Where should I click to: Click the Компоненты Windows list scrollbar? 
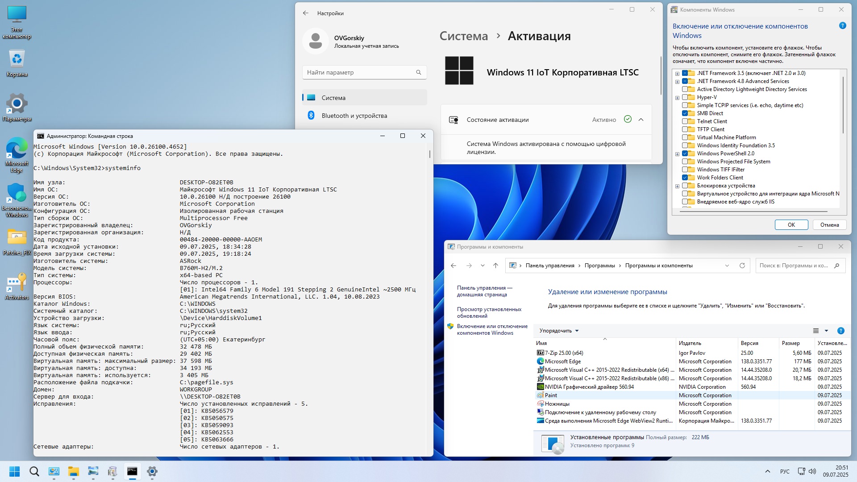point(843,105)
